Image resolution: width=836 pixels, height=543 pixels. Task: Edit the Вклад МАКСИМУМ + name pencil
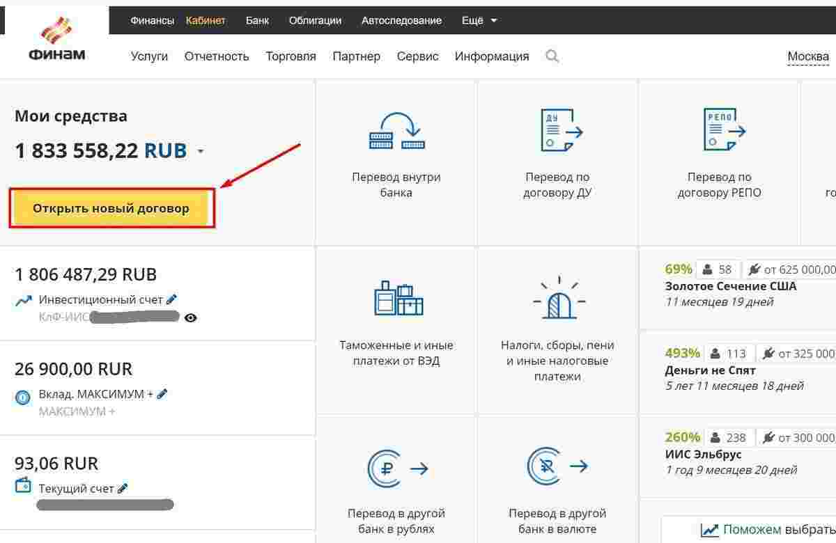pyautogui.click(x=162, y=394)
